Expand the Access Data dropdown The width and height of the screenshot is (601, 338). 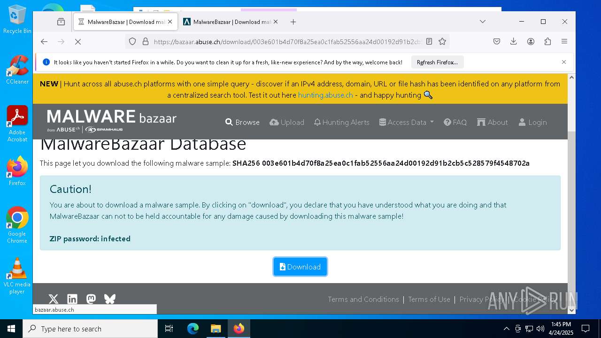(x=407, y=122)
